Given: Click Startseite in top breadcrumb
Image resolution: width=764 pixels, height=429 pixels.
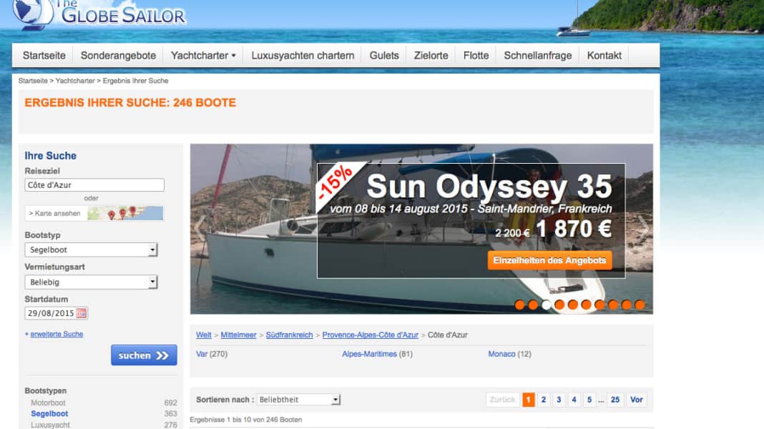Looking at the screenshot, I should [33, 81].
